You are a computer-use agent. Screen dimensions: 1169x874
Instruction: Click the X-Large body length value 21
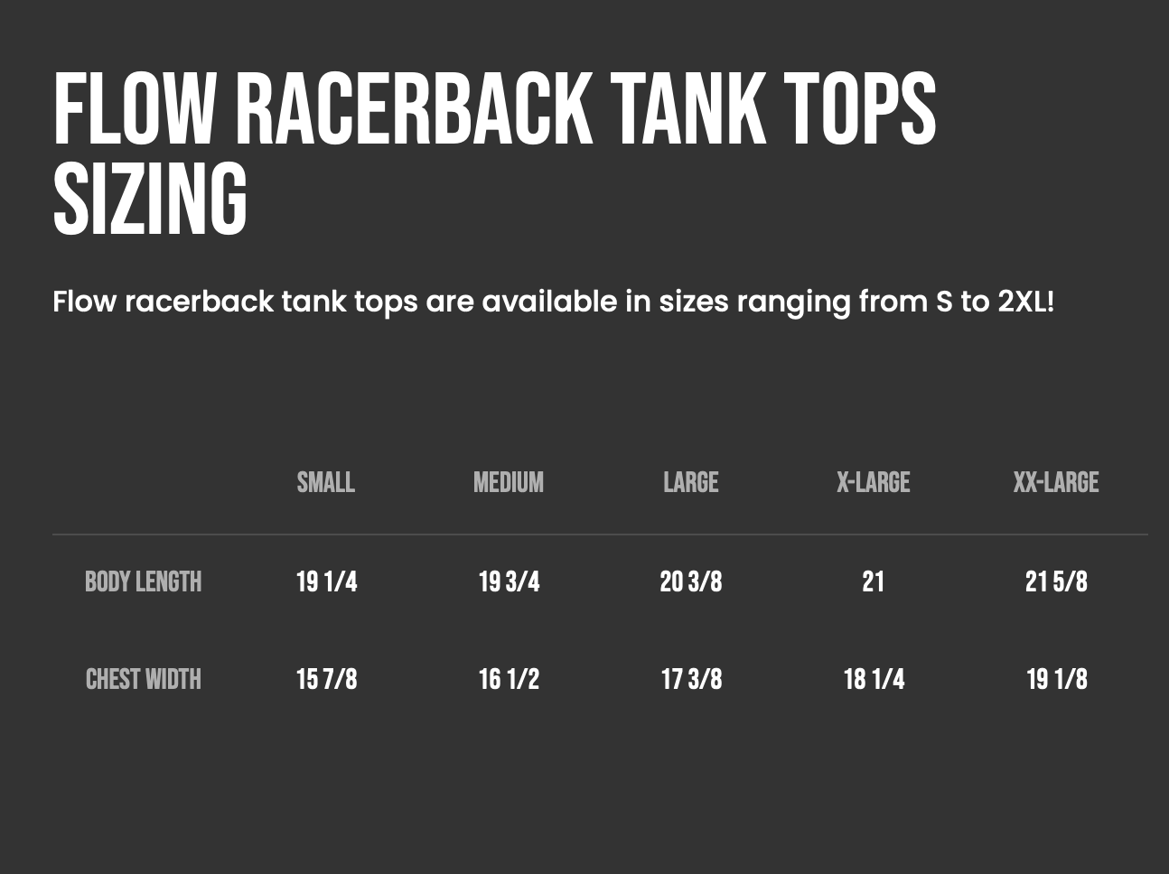tap(873, 582)
